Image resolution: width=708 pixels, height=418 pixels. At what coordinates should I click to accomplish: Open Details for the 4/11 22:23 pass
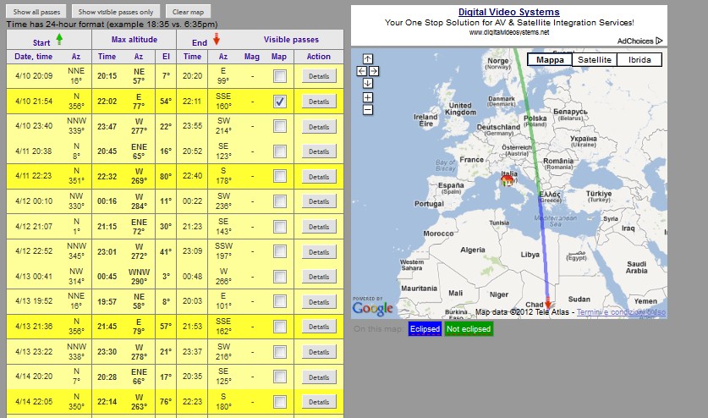[x=319, y=177]
